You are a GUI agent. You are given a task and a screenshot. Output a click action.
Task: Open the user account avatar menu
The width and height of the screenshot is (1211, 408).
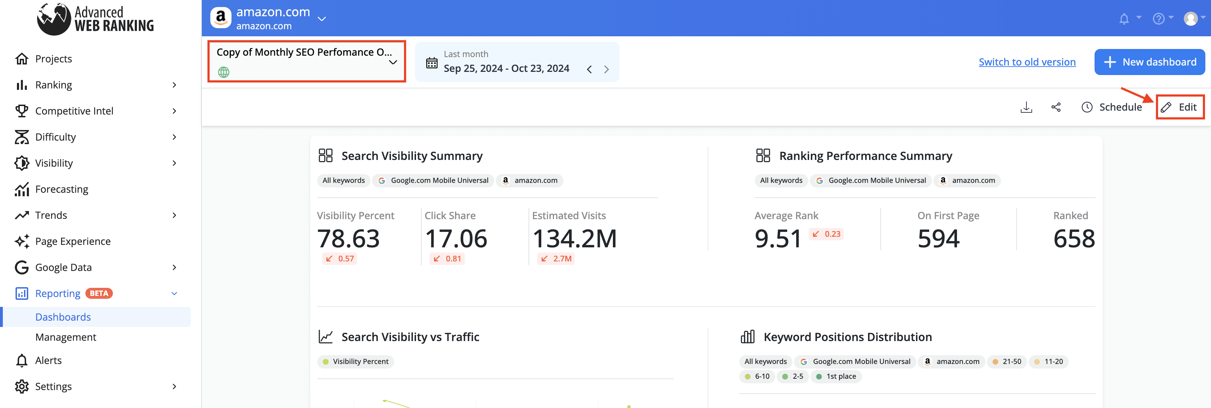click(1191, 19)
